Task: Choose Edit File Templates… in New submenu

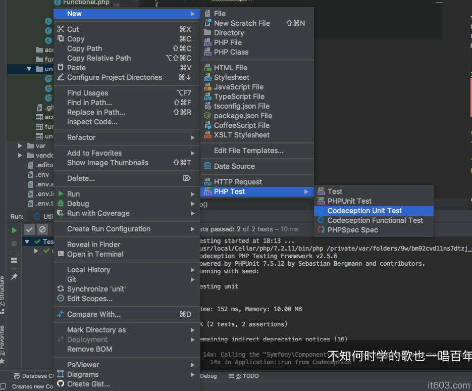Action: point(248,151)
